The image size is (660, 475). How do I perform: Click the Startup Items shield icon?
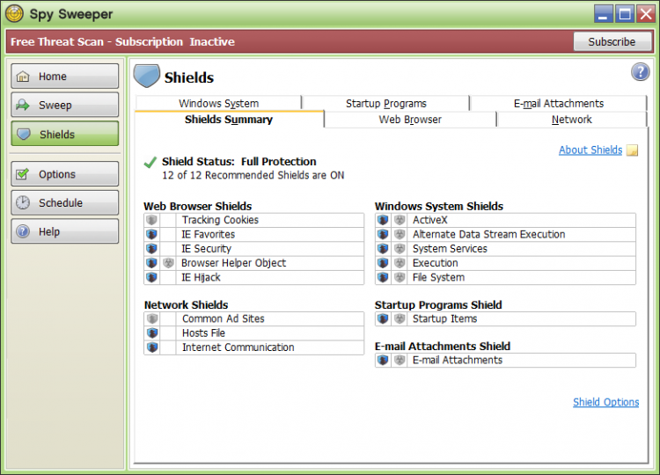383,318
